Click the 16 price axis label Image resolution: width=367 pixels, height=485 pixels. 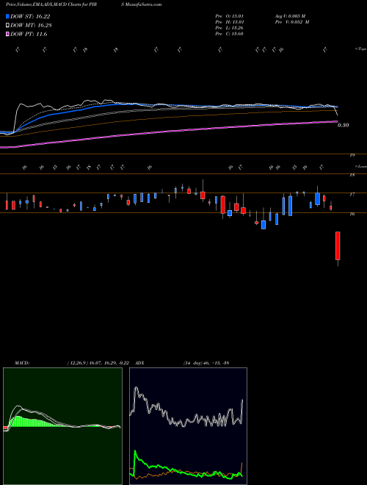[x=352, y=214]
